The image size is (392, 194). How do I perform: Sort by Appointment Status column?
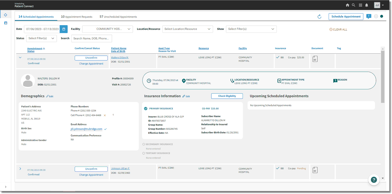36,50
